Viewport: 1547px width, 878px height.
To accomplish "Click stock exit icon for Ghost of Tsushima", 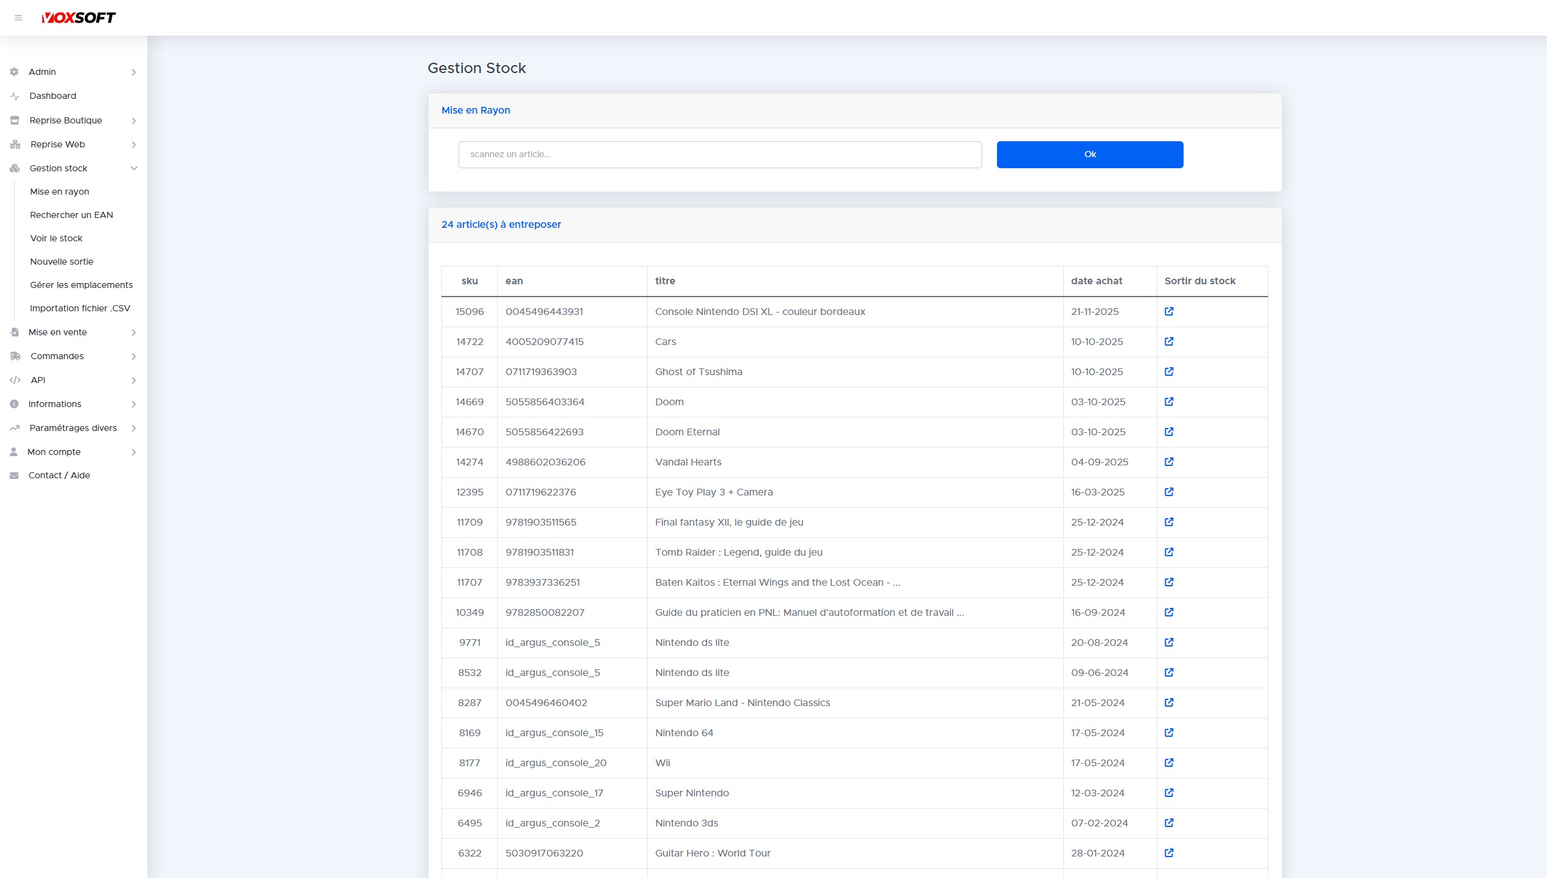I will tap(1169, 371).
